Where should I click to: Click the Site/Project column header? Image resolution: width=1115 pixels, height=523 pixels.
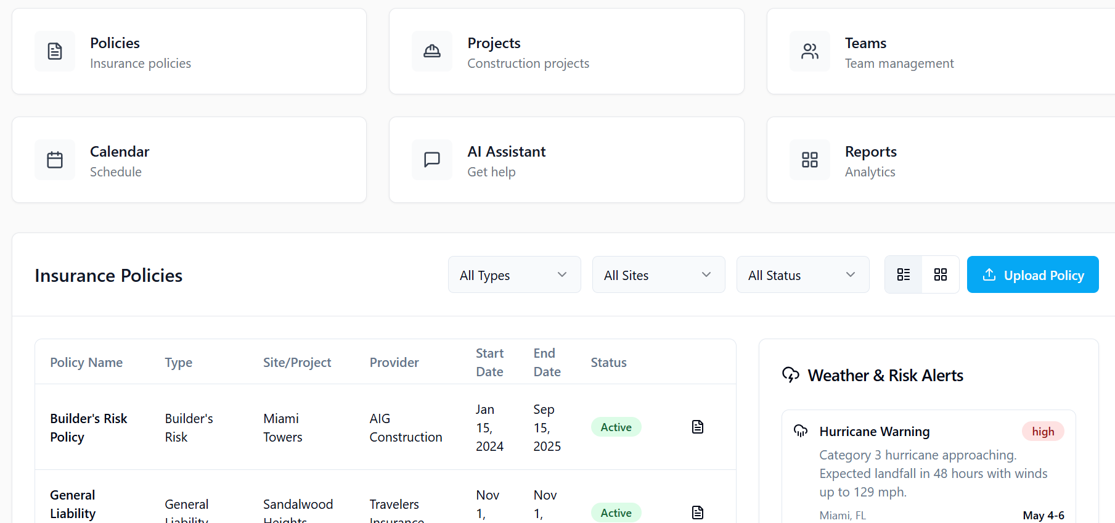[x=297, y=363]
